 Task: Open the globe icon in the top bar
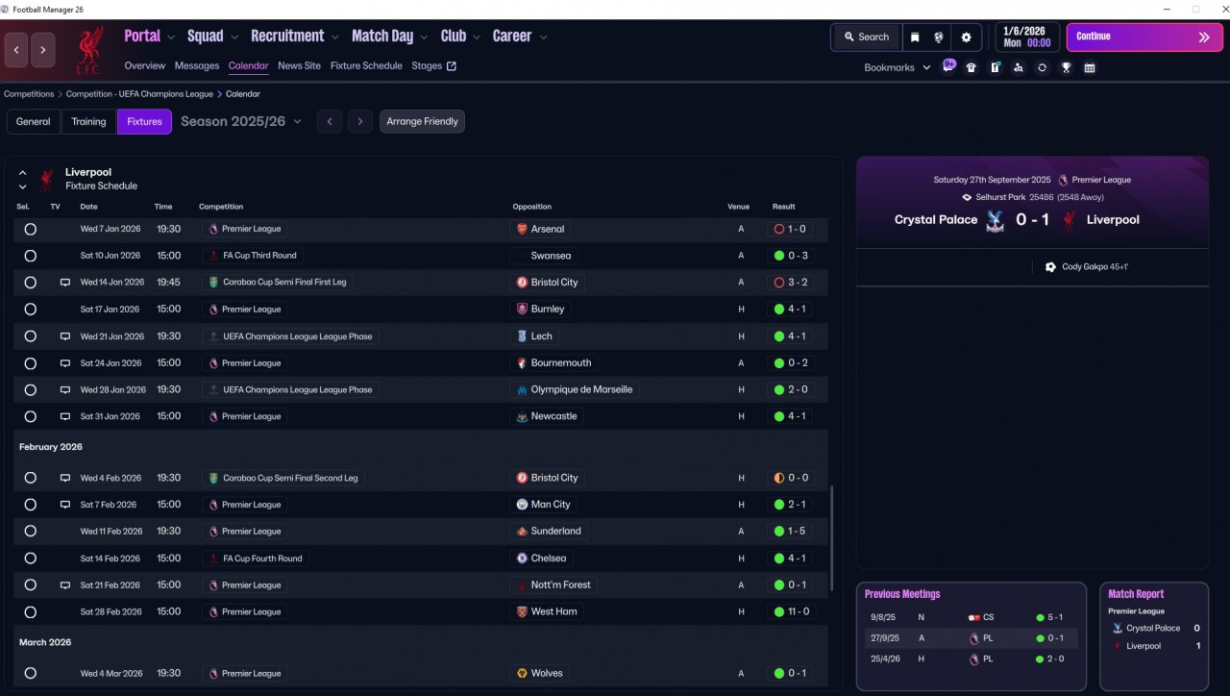(x=939, y=37)
